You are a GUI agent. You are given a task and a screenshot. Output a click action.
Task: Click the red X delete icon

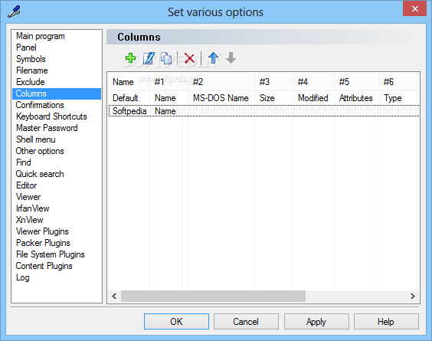189,58
